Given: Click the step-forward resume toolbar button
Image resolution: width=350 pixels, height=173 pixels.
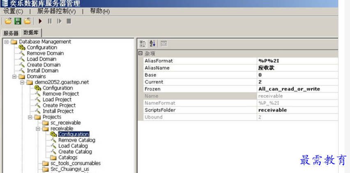Looking at the screenshot, I should coord(59,21).
